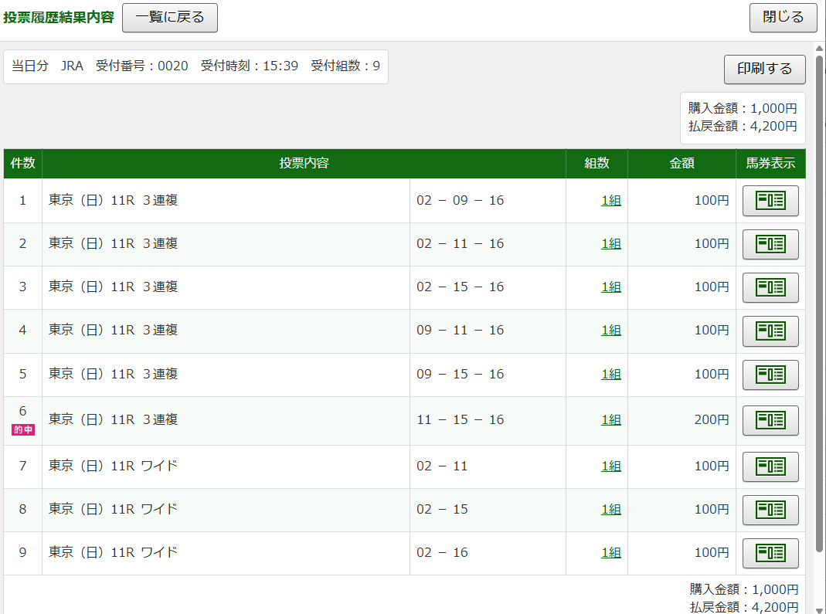Click top 払戻金額:4,200円 summary
This screenshot has width=826, height=614.
point(743,127)
